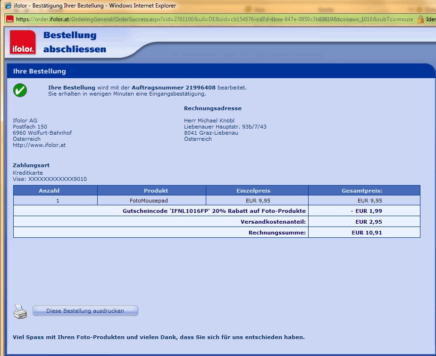This screenshot has width=436, height=356.
Task: Click 'Postfach 150' line
Action: 30,127
